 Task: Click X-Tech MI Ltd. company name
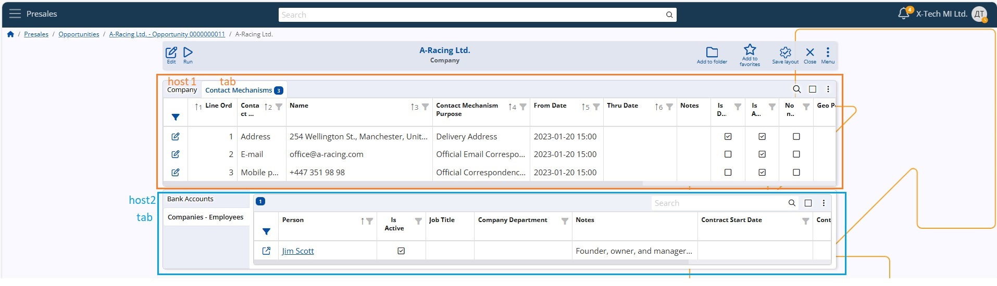coord(942,14)
